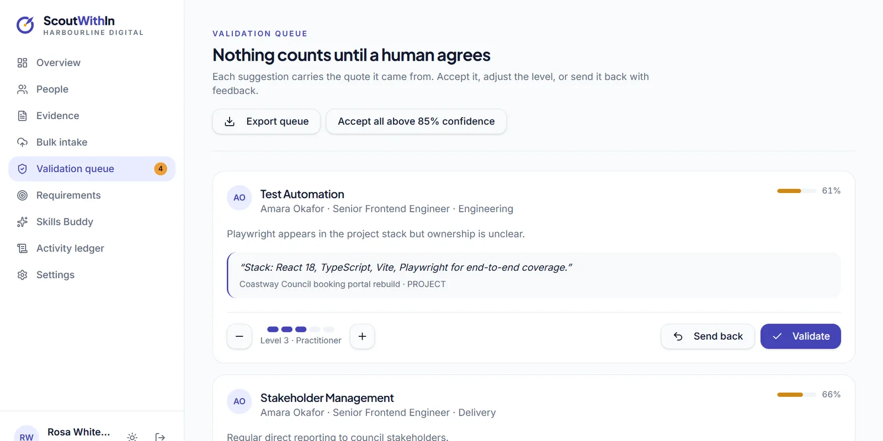
Task: Toggle light/dark theme sun icon
Action: coord(132,437)
